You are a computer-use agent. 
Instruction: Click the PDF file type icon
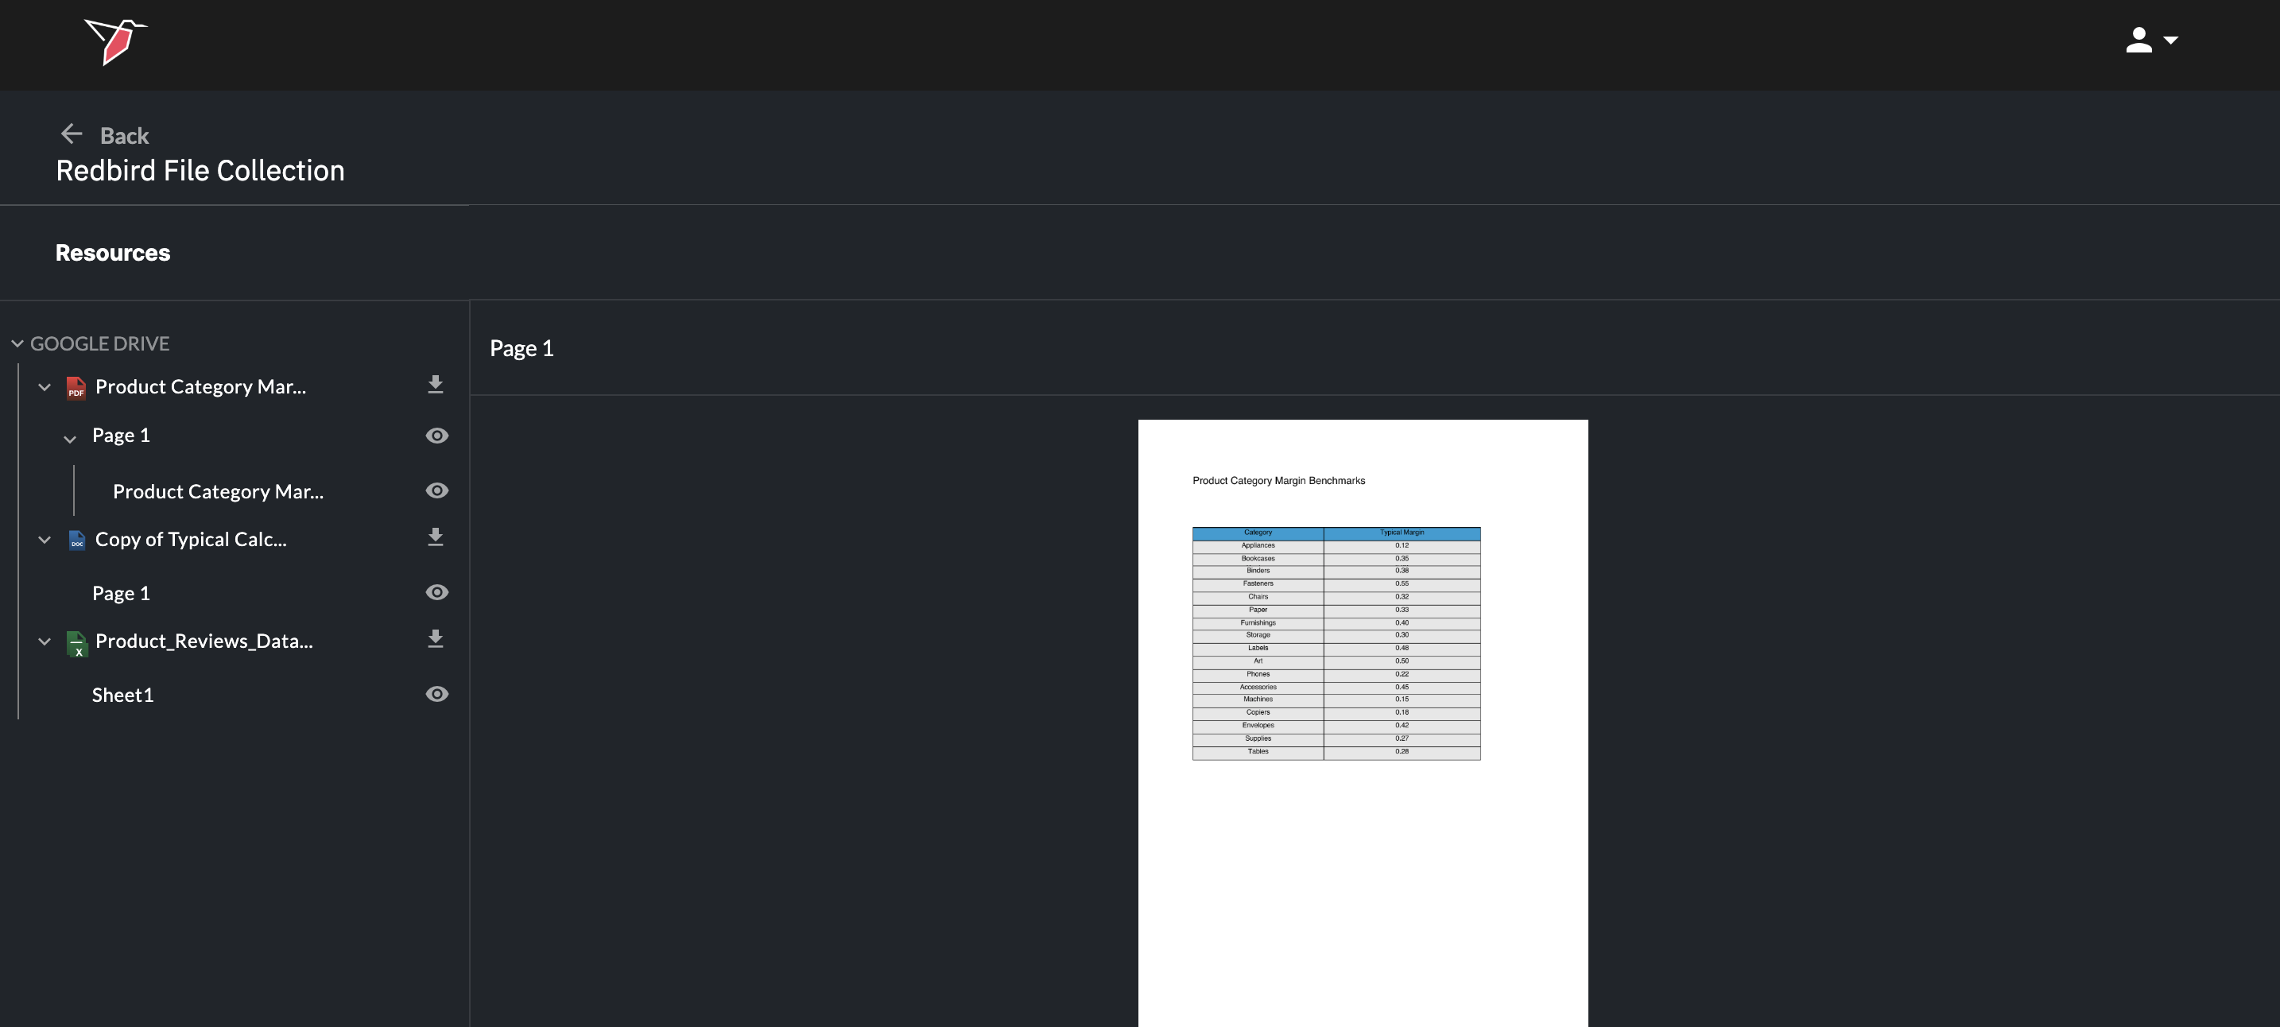76,388
